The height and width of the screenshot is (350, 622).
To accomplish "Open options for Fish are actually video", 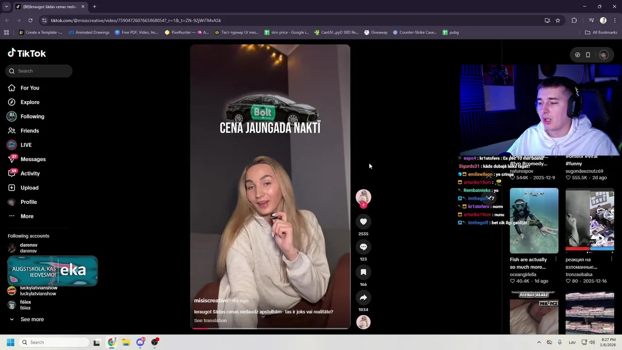I will pyautogui.click(x=555, y=259).
